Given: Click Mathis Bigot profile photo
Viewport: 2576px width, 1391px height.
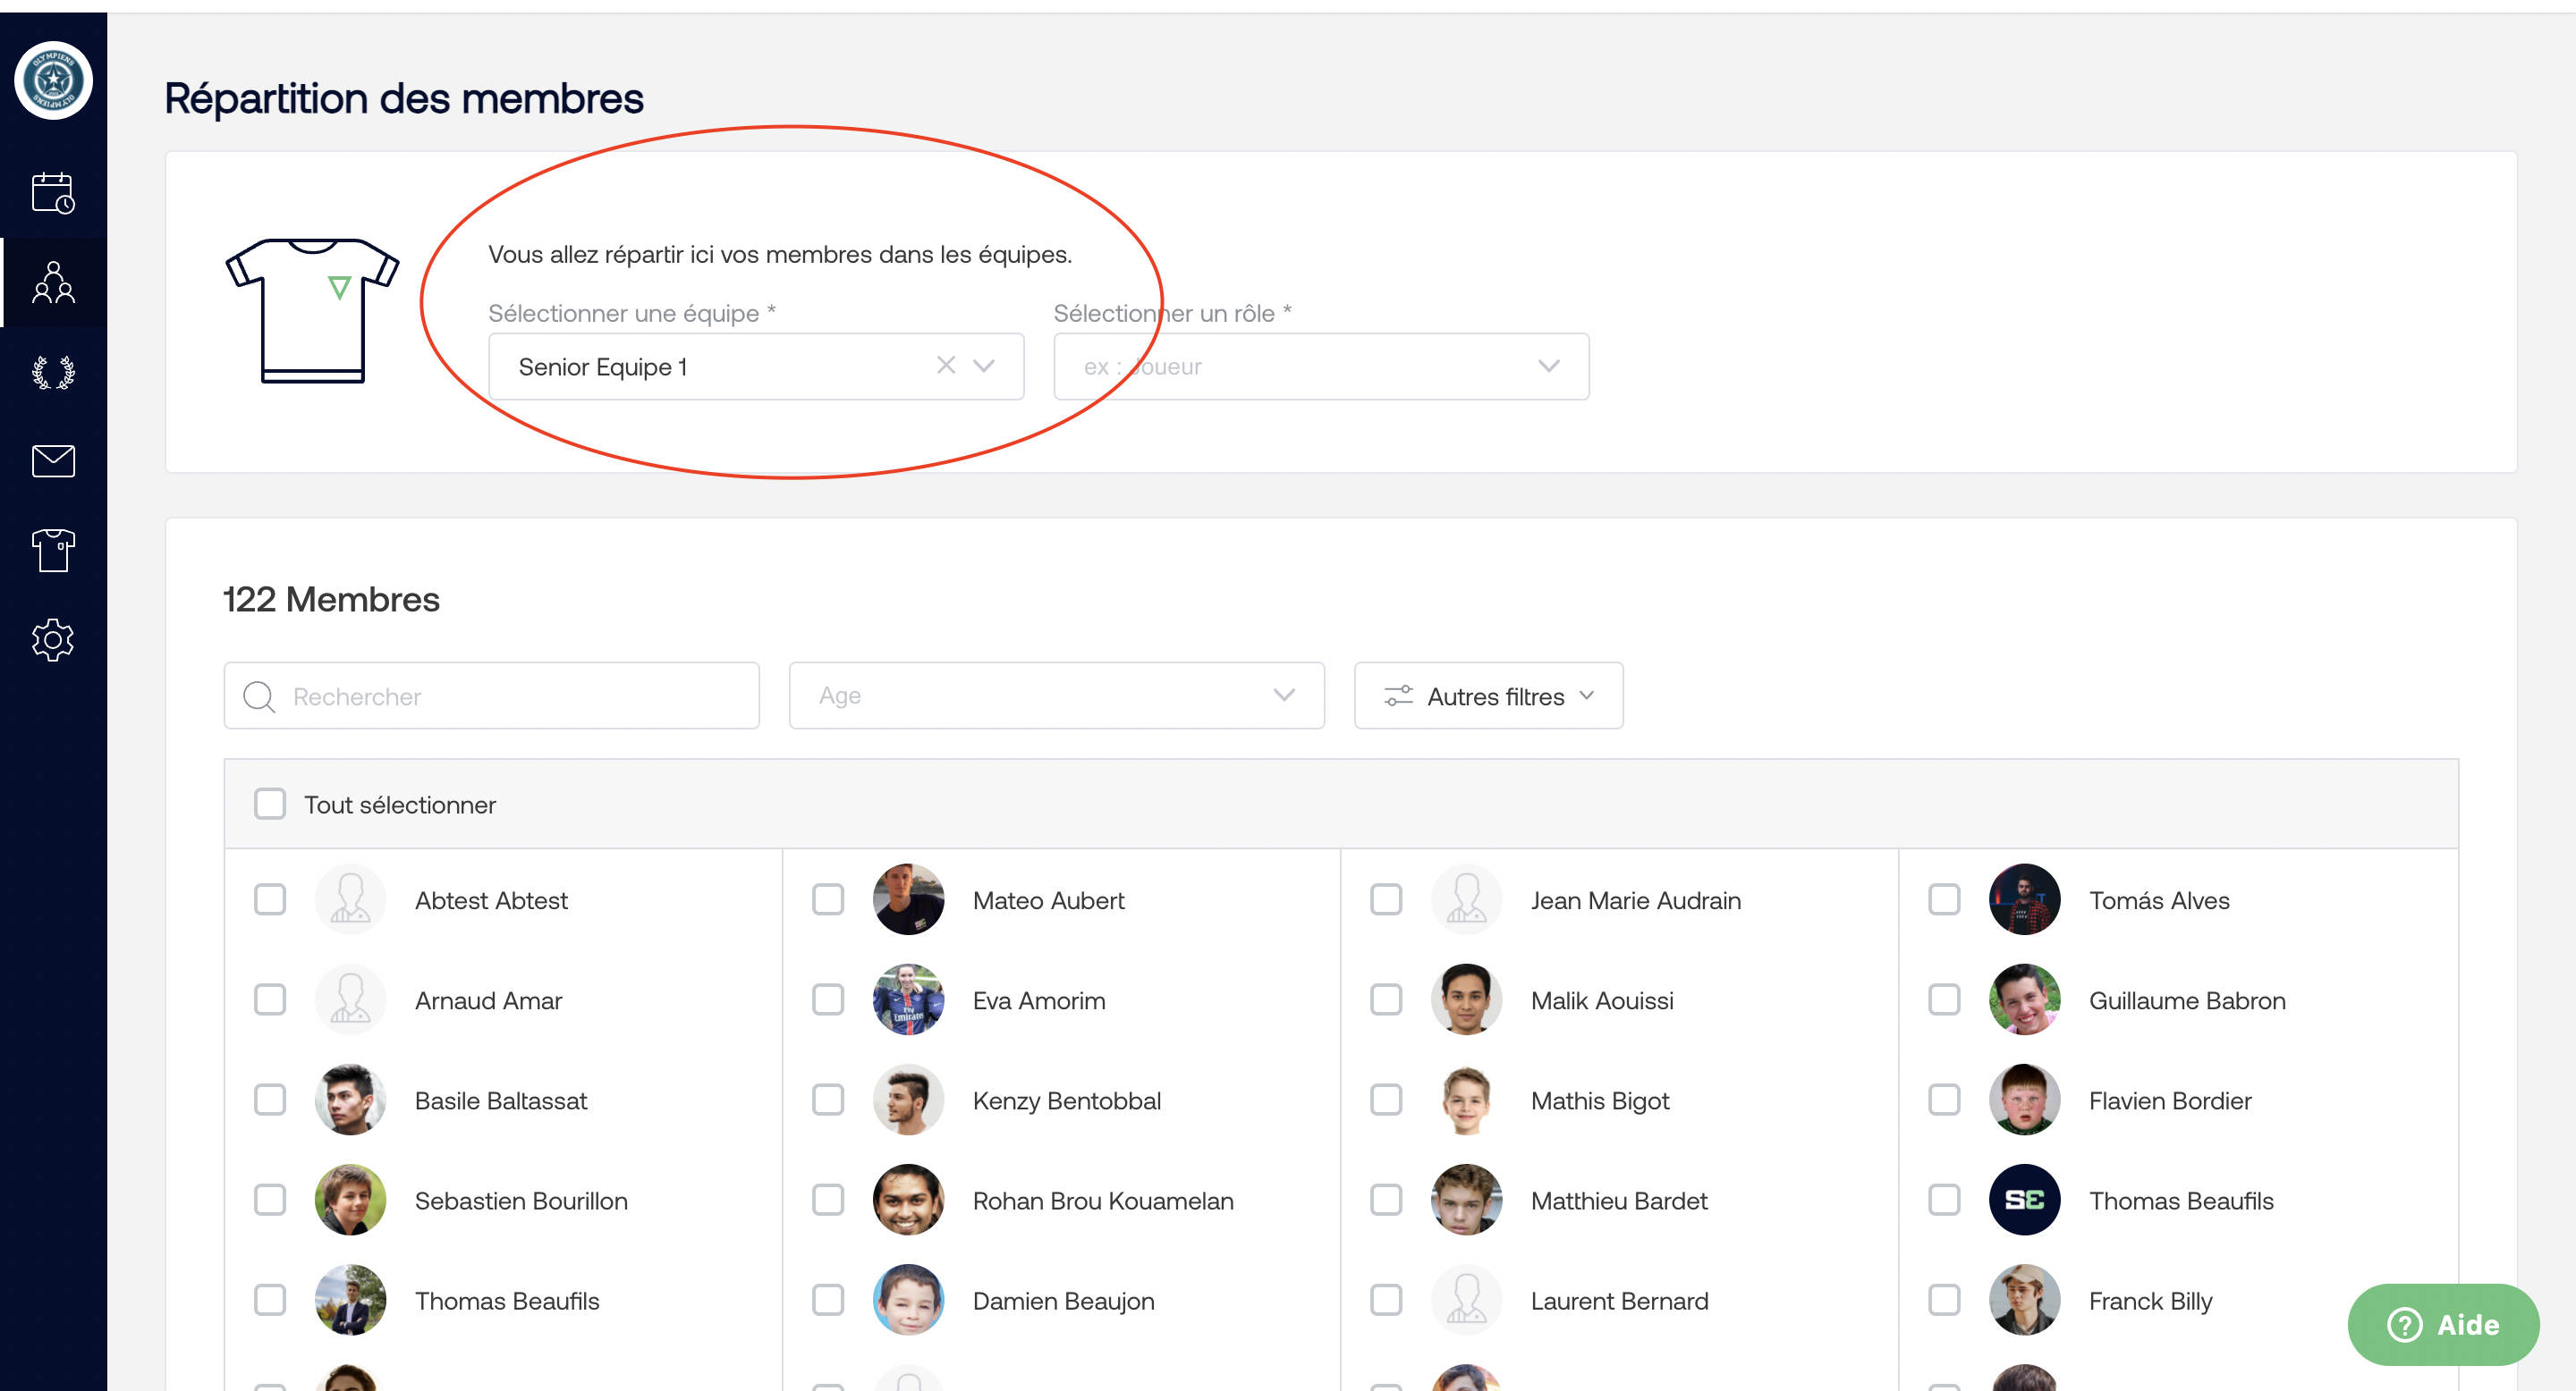Looking at the screenshot, I should 1467,1100.
